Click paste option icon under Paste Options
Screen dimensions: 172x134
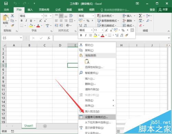coord(87,62)
